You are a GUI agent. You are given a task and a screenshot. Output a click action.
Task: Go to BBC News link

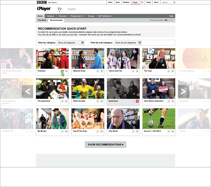click(x=110, y=2)
